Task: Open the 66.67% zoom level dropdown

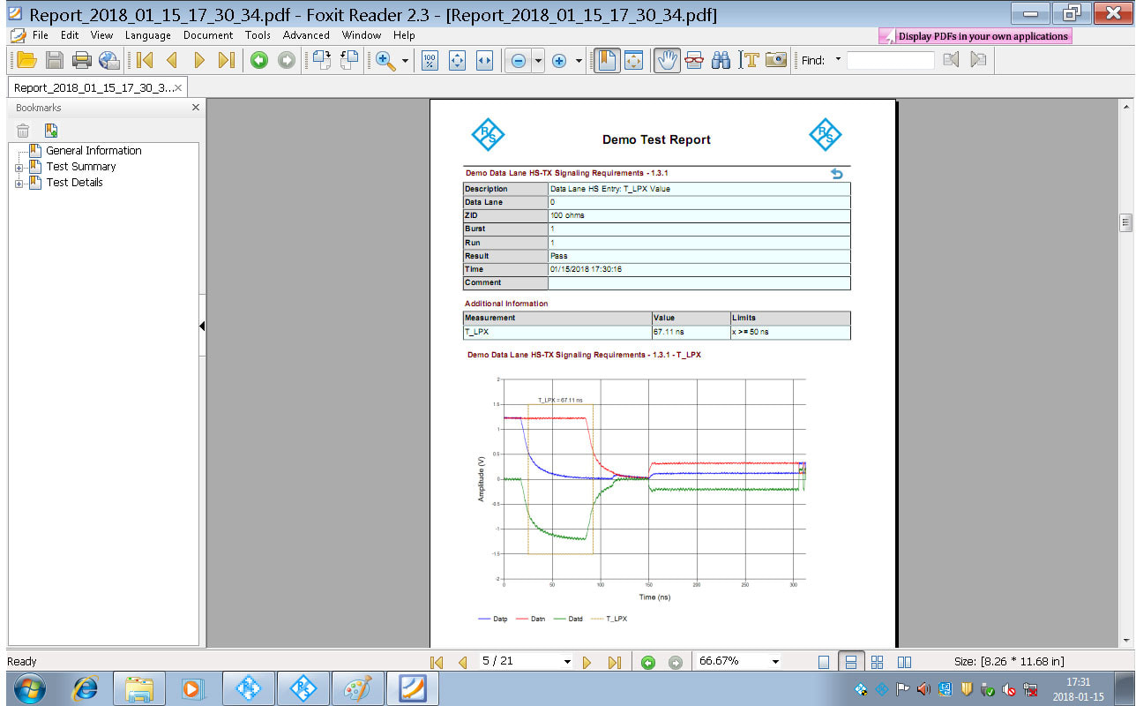Action: (x=775, y=662)
